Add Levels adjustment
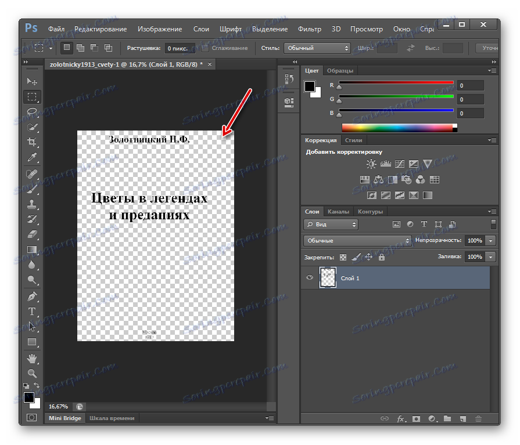The width and height of the screenshot is (520, 445). tap(385, 164)
